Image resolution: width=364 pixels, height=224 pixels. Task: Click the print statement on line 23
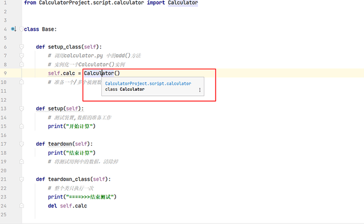tap(82, 197)
